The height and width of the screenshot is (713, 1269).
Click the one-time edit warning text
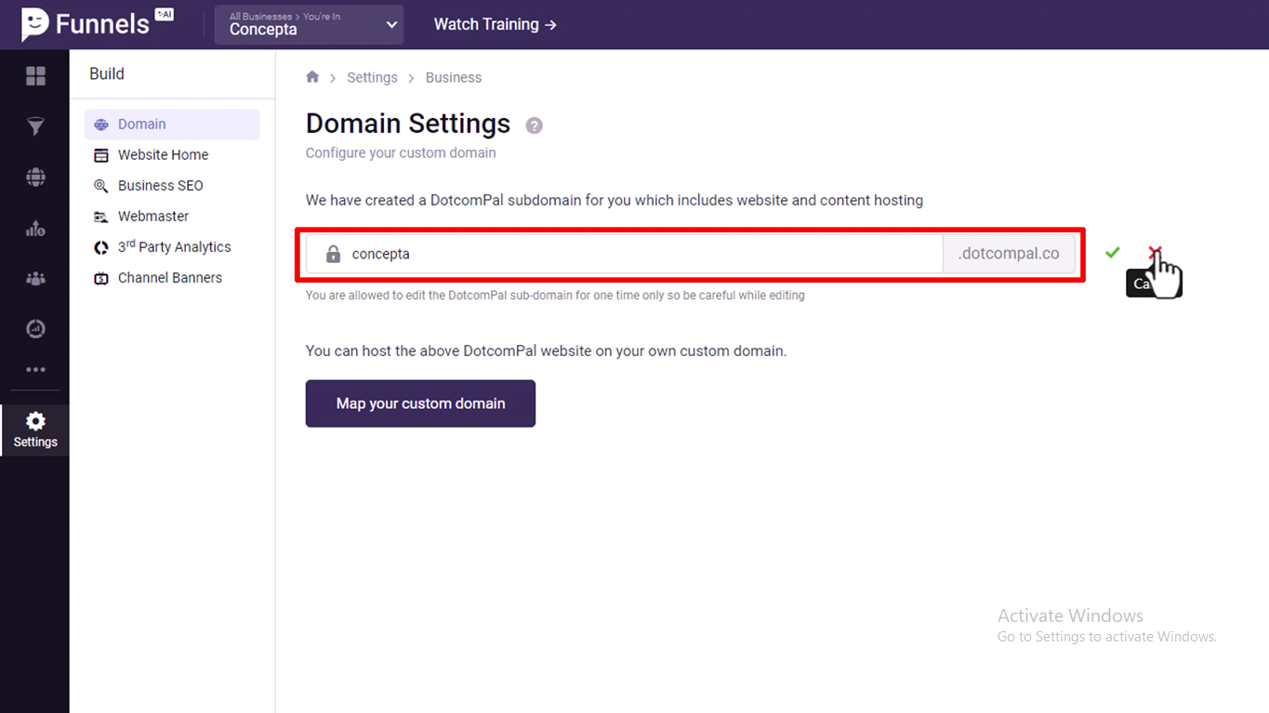tap(555, 296)
